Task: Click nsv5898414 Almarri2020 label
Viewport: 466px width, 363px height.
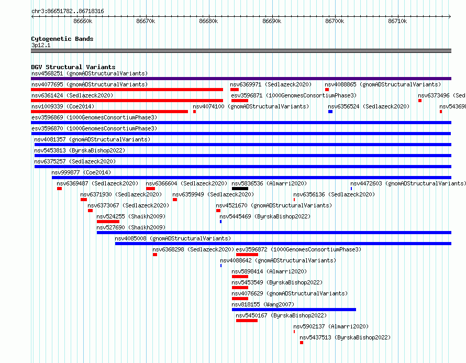Action: (269, 271)
